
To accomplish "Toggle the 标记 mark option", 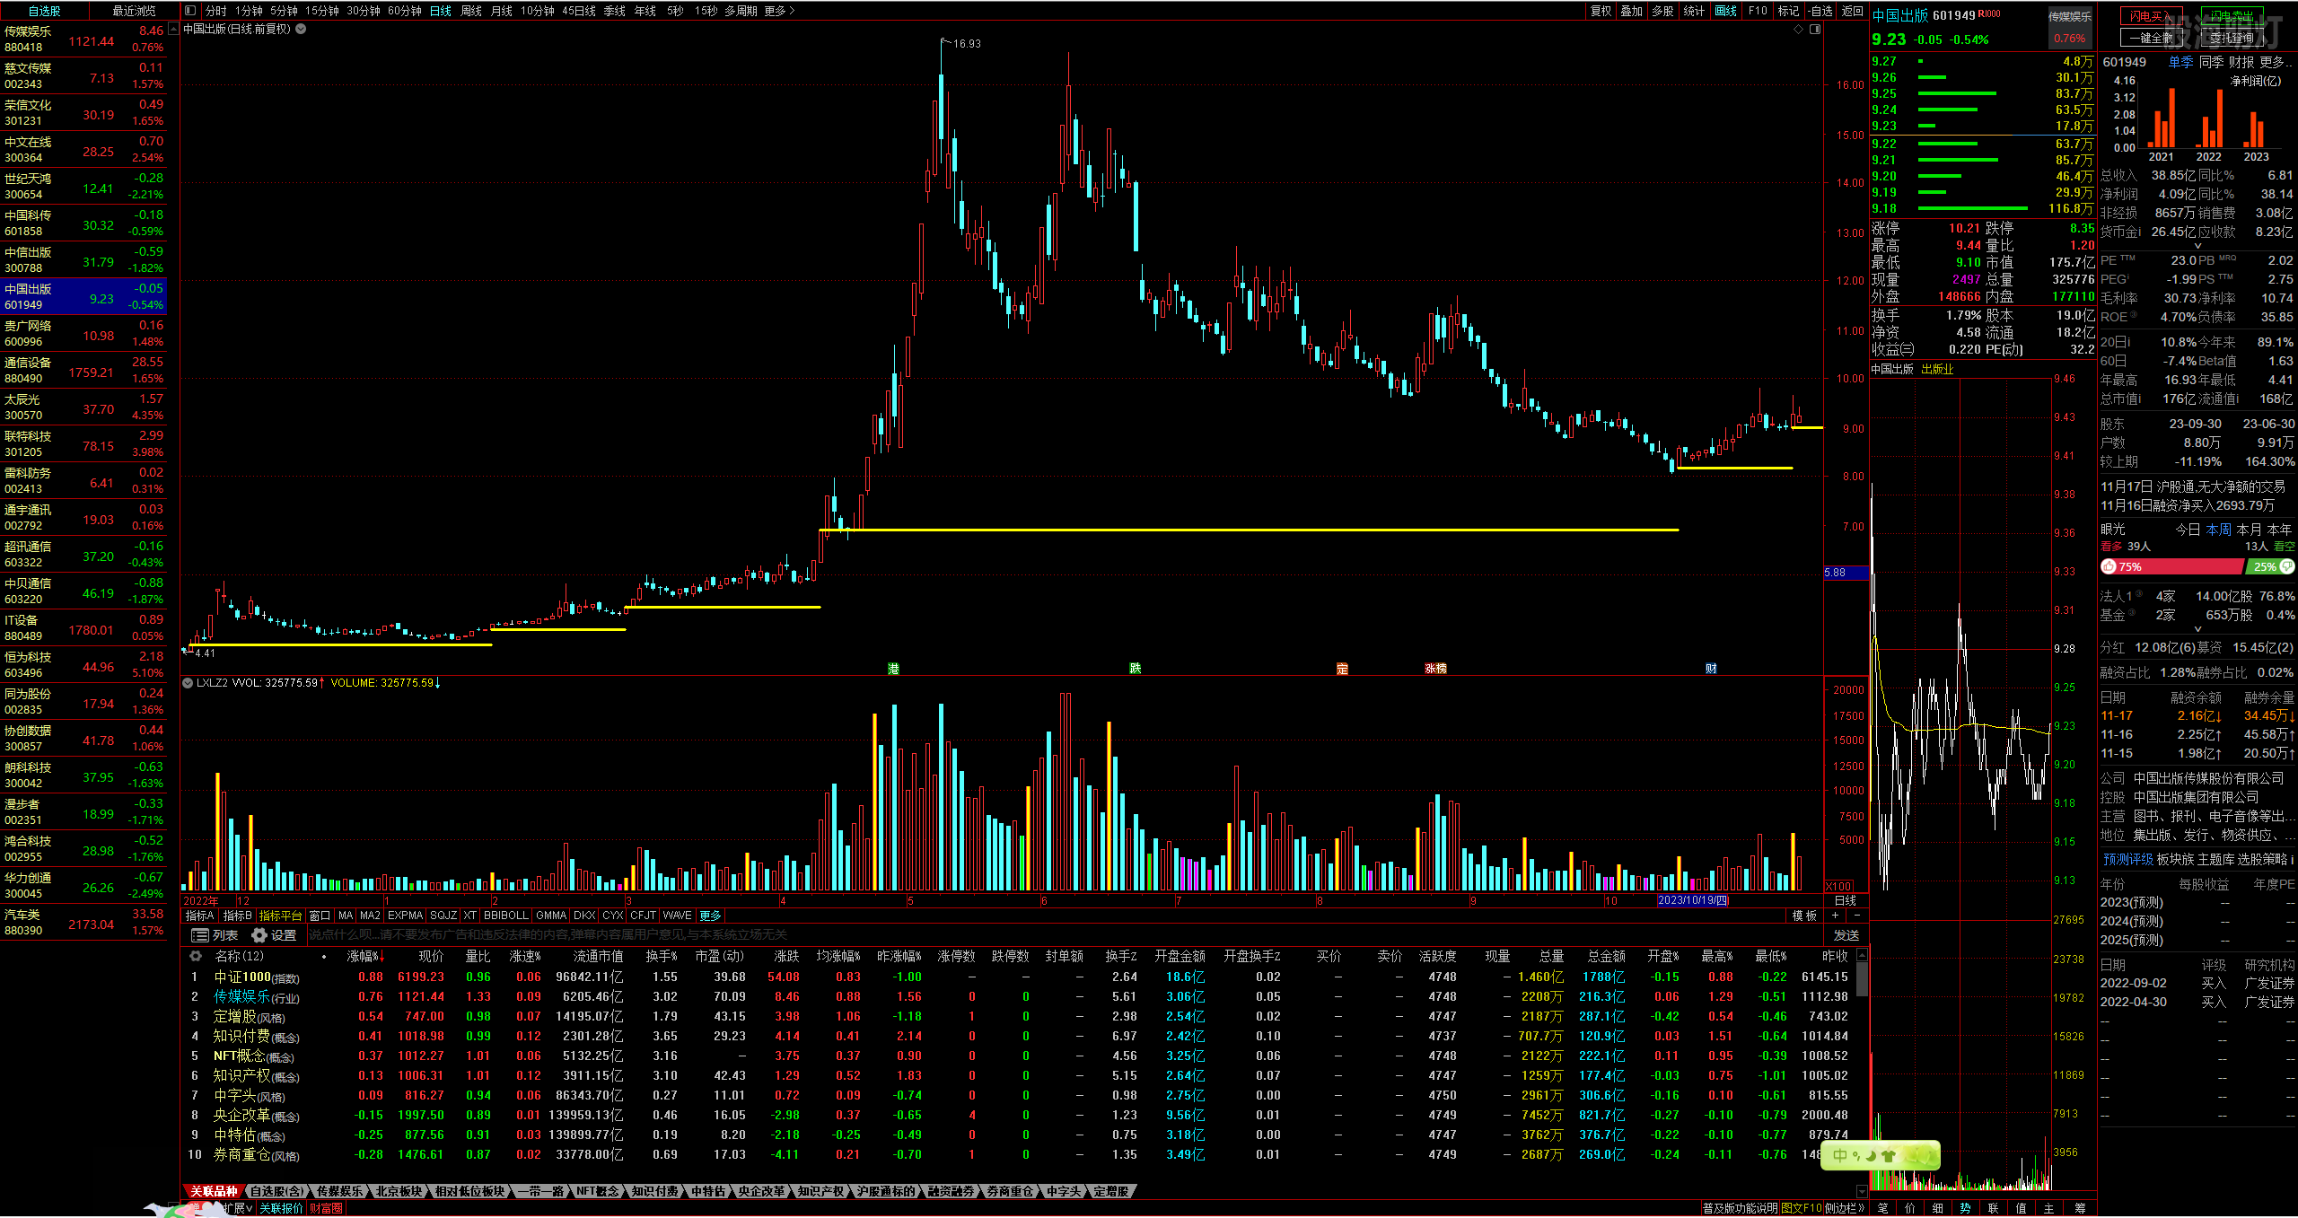I will [1788, 11].
